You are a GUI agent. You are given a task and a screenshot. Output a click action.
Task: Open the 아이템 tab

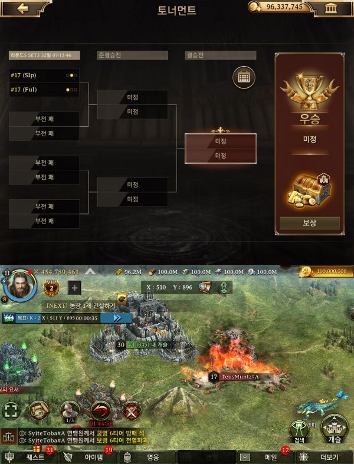[x=88, y=457]
